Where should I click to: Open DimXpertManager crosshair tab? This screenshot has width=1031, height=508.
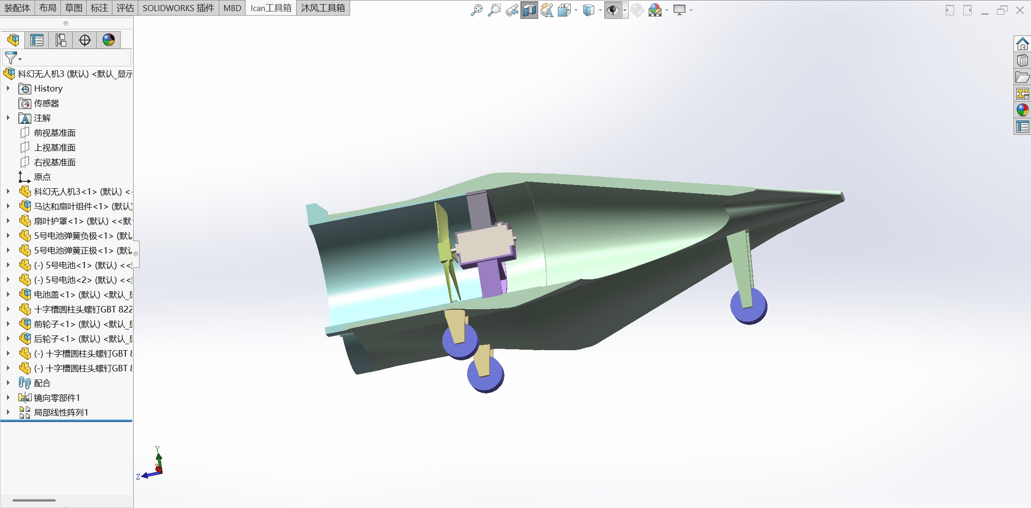(85, 40)
